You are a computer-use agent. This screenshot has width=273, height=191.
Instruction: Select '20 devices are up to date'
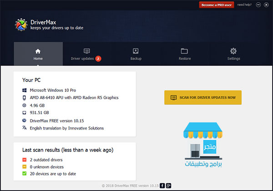tap(53, 174)
